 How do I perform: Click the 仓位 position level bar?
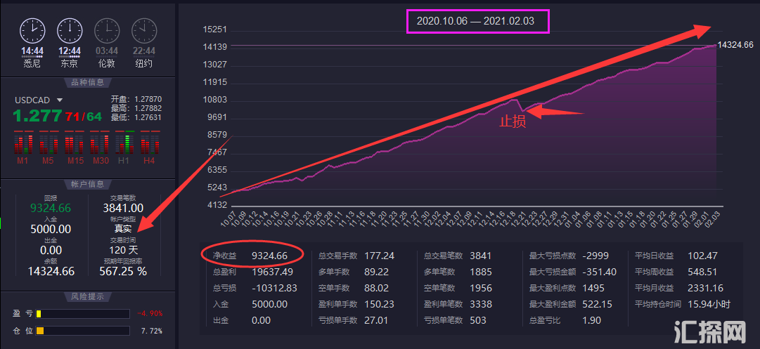(x=83, y=331)
